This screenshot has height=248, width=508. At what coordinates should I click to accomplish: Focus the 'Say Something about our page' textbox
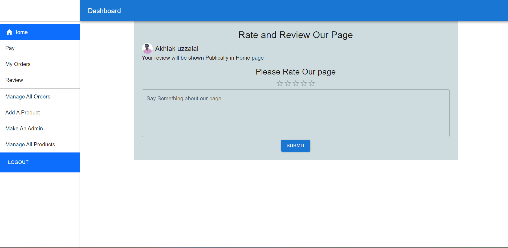pos(295,113)
